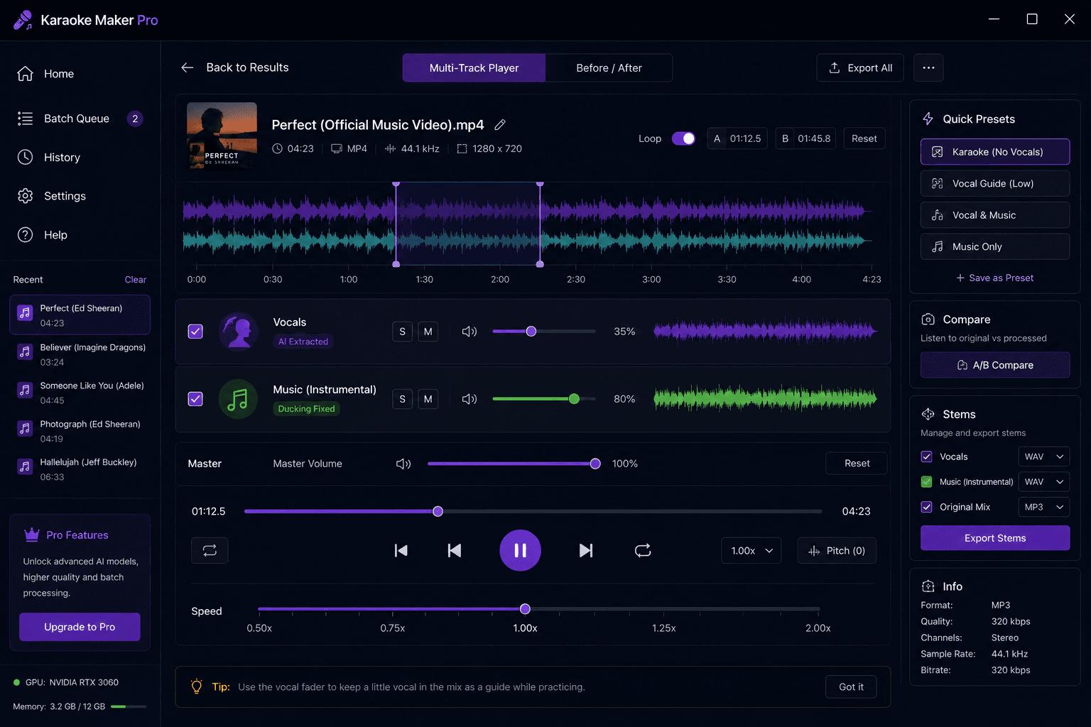Mute the Music (Instrumental) track
The image size is (1091, 727).
pos(428,399)
